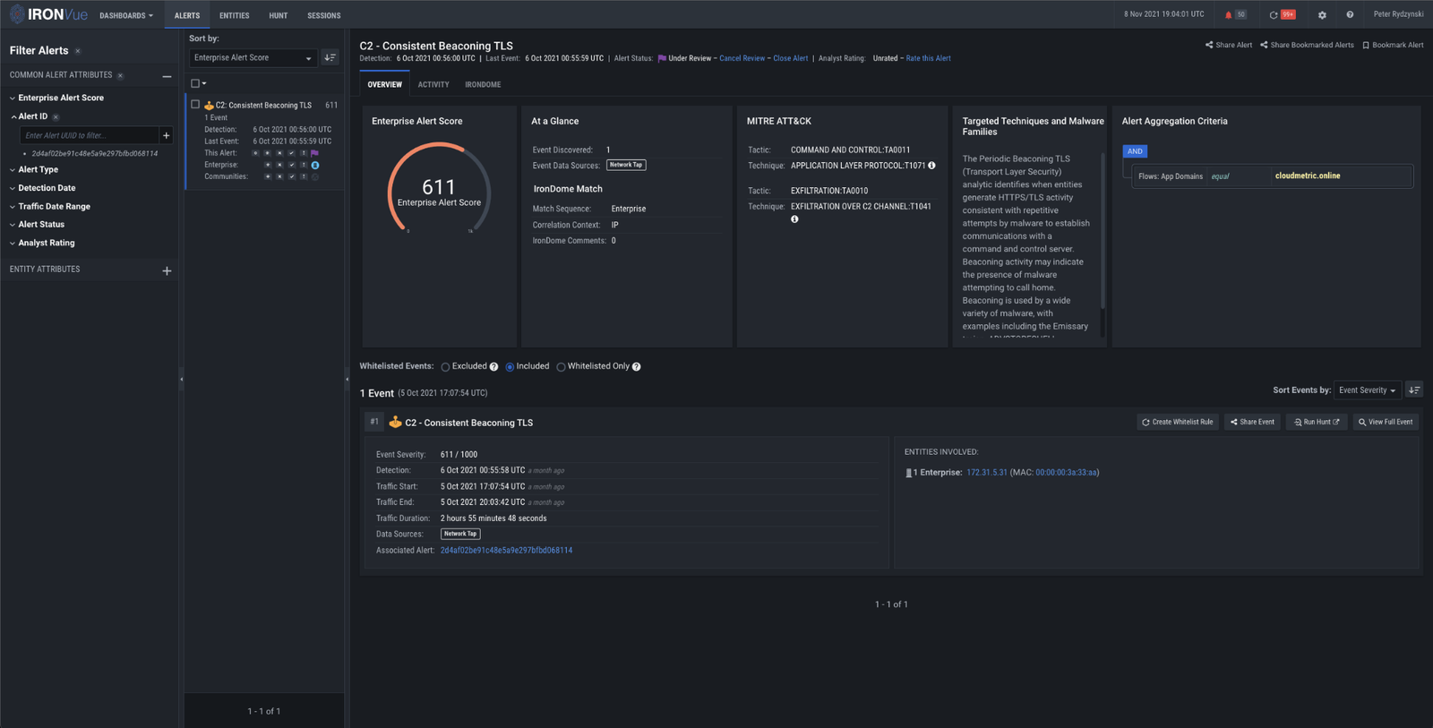
Task: Expand Alert Type filter
Action: click(34, 169)
